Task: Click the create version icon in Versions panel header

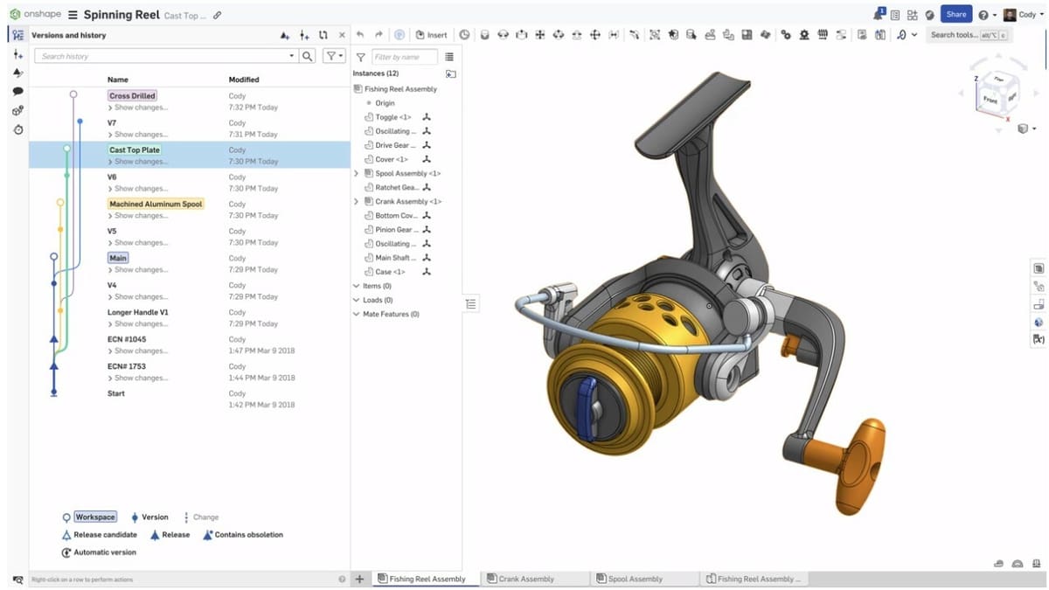Action: coord(304,35)
